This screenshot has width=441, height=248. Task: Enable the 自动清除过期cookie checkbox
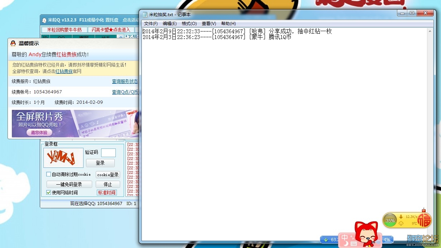[x=49, y=174]
